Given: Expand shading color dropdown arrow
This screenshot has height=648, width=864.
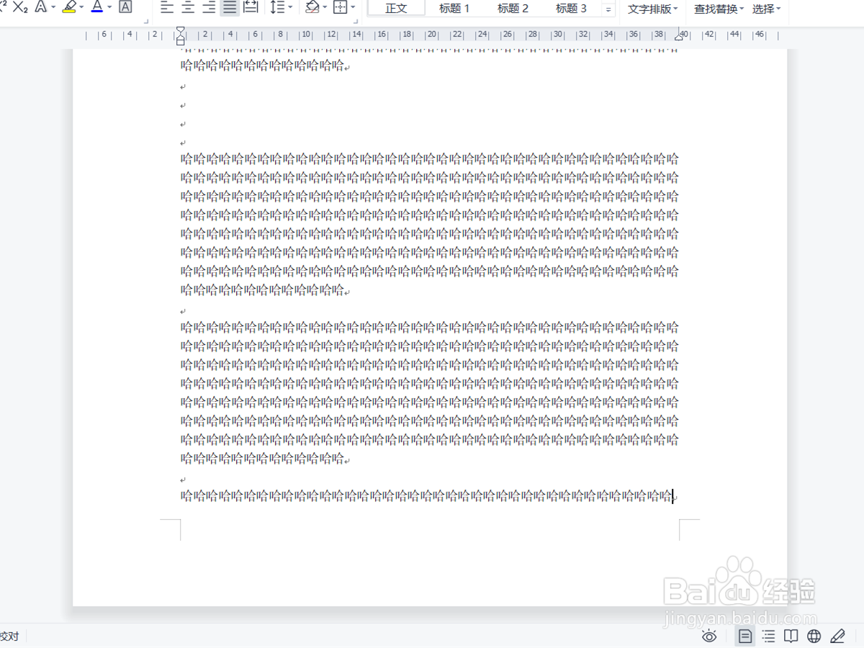Looking at the screenshot, I should click(x=325, y=8).
